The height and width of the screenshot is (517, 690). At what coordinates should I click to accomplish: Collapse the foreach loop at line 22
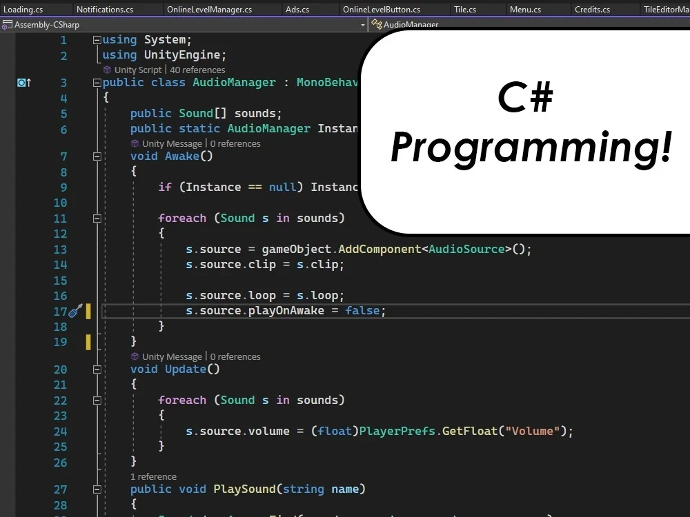click(97, 401)
